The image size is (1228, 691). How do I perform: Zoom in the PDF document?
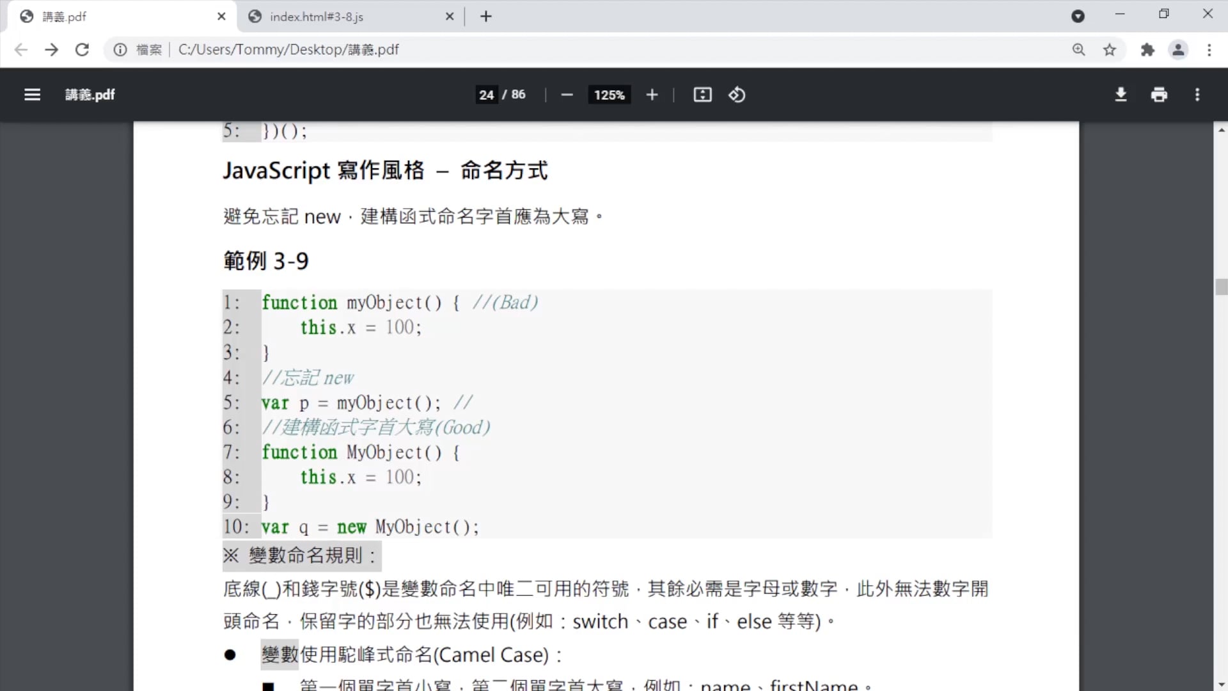(x=652, y=95)
